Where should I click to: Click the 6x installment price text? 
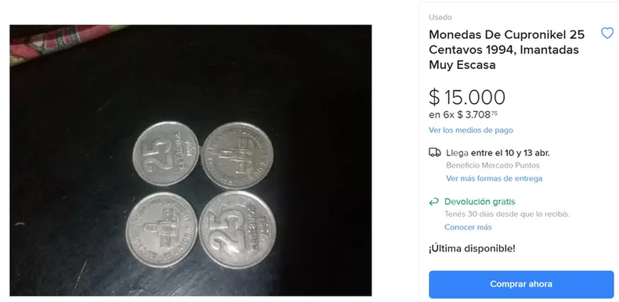pos(462,115)
